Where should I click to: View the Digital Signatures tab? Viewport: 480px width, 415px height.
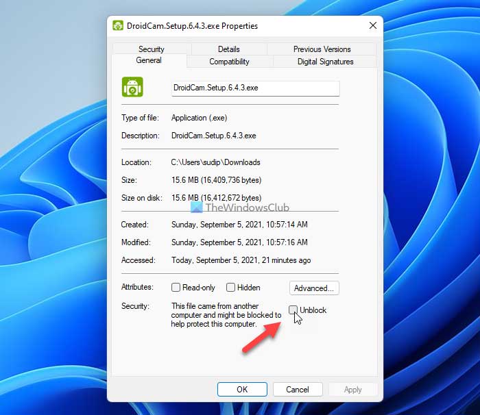tap(325, 62)
